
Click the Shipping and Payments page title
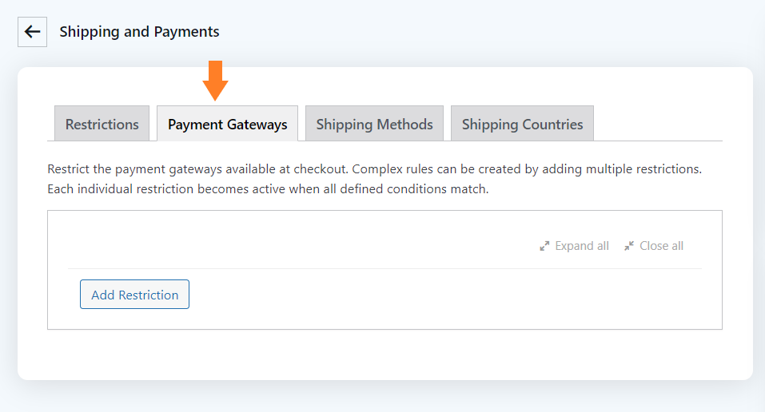click(x=140, y=32)
